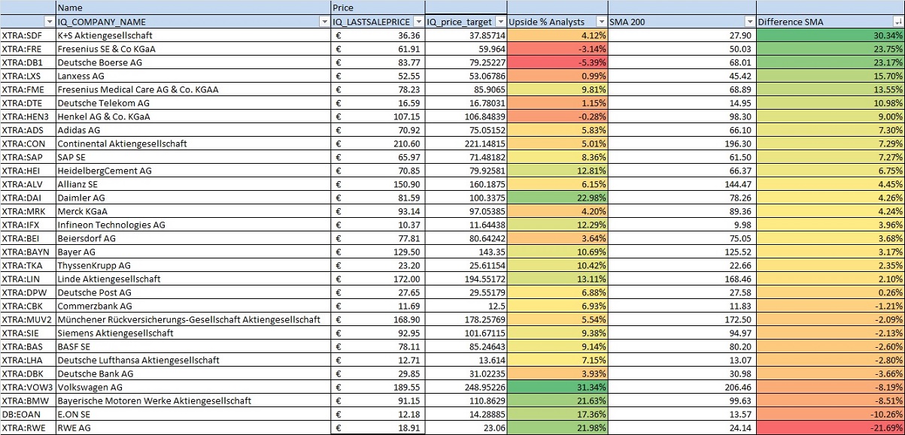Select the XTRA:BEI ticker cell

pos(29,238)
